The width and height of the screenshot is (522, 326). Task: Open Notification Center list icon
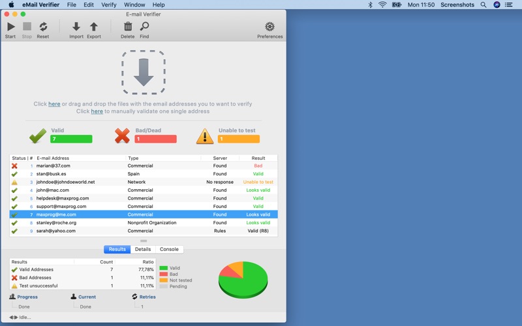[x=509, y=5]
